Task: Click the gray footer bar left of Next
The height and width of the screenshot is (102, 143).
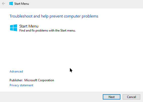Action: 51,97
